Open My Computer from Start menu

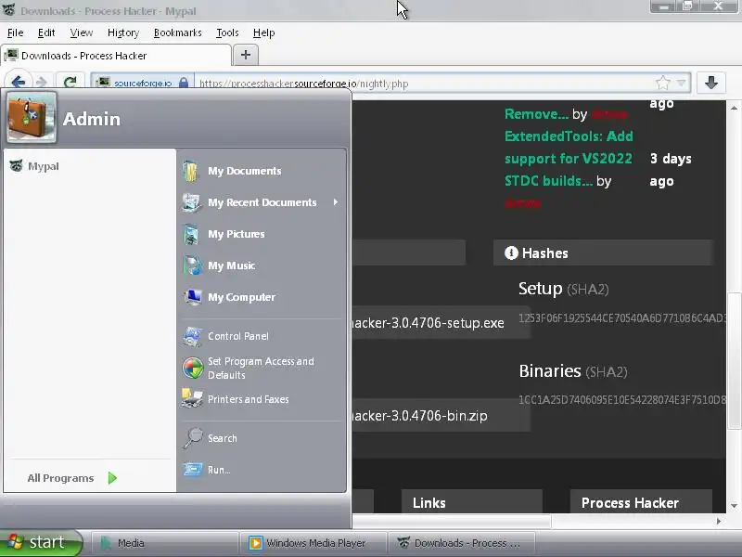pos(262,297)
